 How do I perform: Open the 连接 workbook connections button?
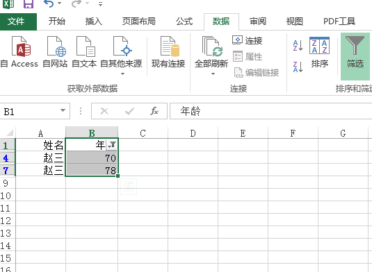pos(248,40)
